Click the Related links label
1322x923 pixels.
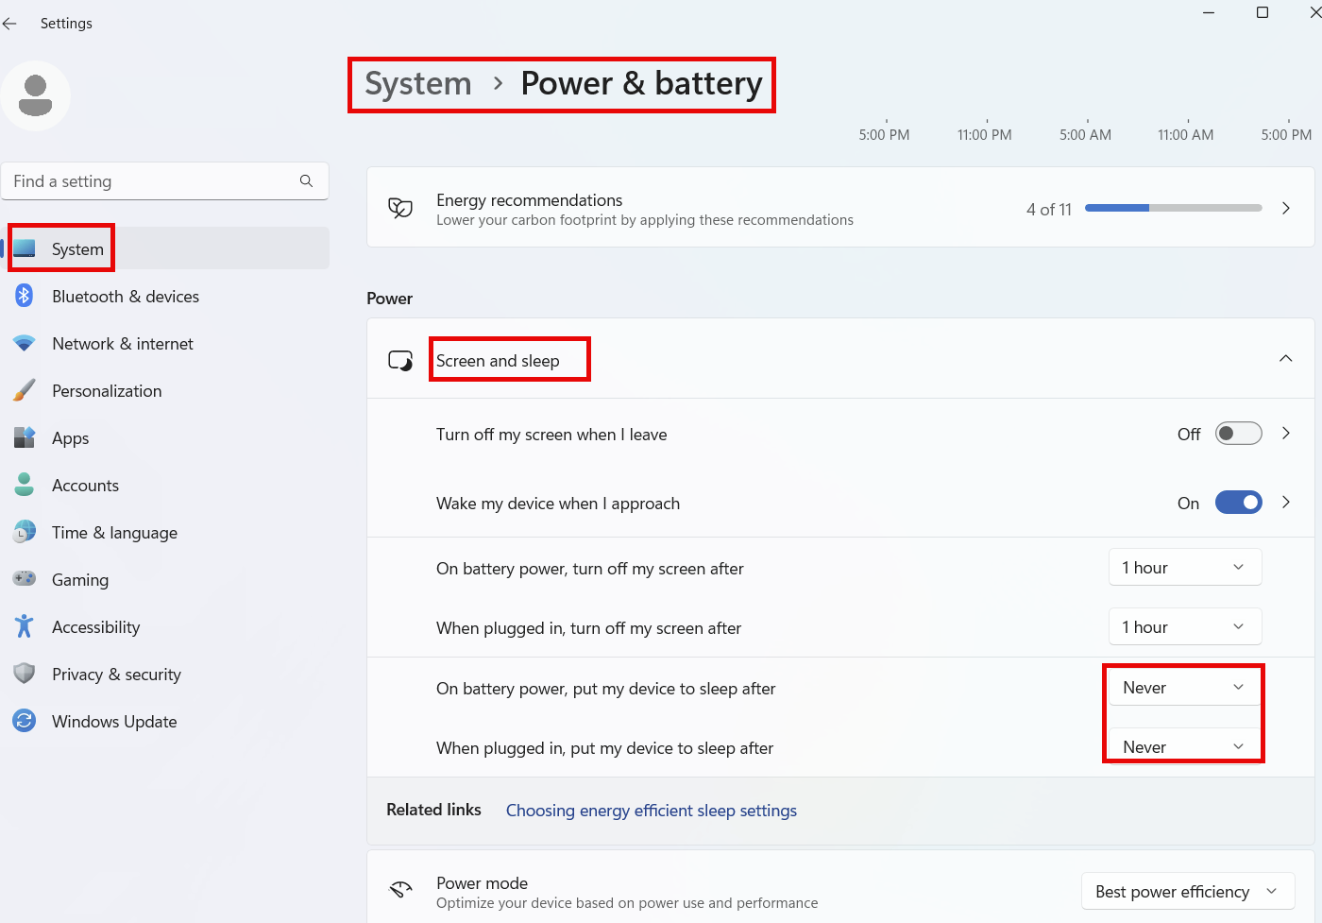(433, 810)
